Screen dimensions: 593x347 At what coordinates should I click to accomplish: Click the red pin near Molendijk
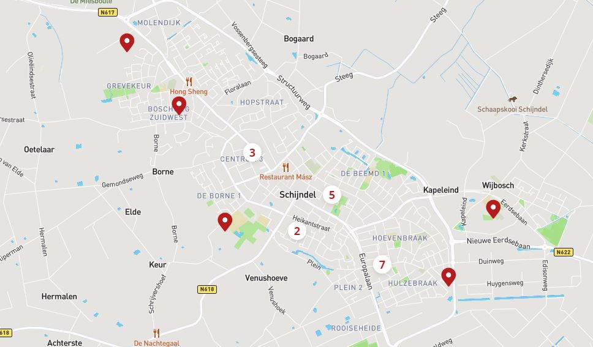(x=127, y=42)
